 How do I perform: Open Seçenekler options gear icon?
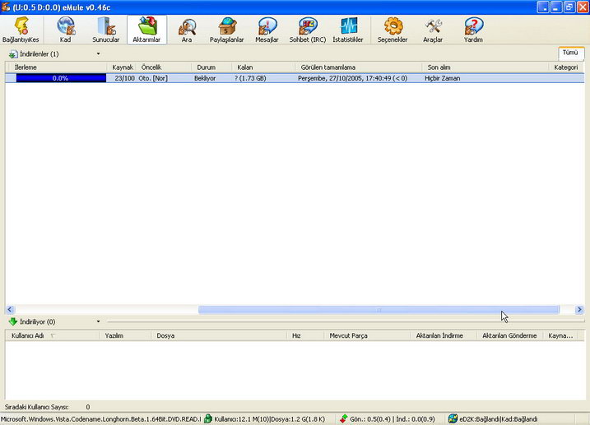[x=393, y=26]
